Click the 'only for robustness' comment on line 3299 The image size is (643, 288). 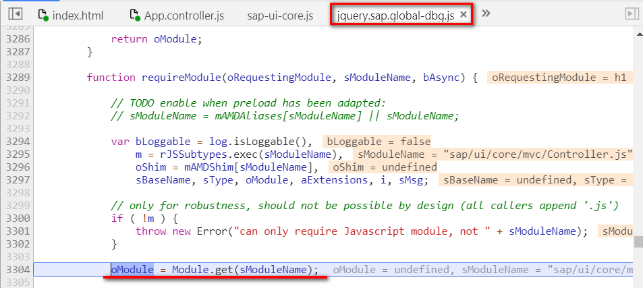tap(364, 206)
